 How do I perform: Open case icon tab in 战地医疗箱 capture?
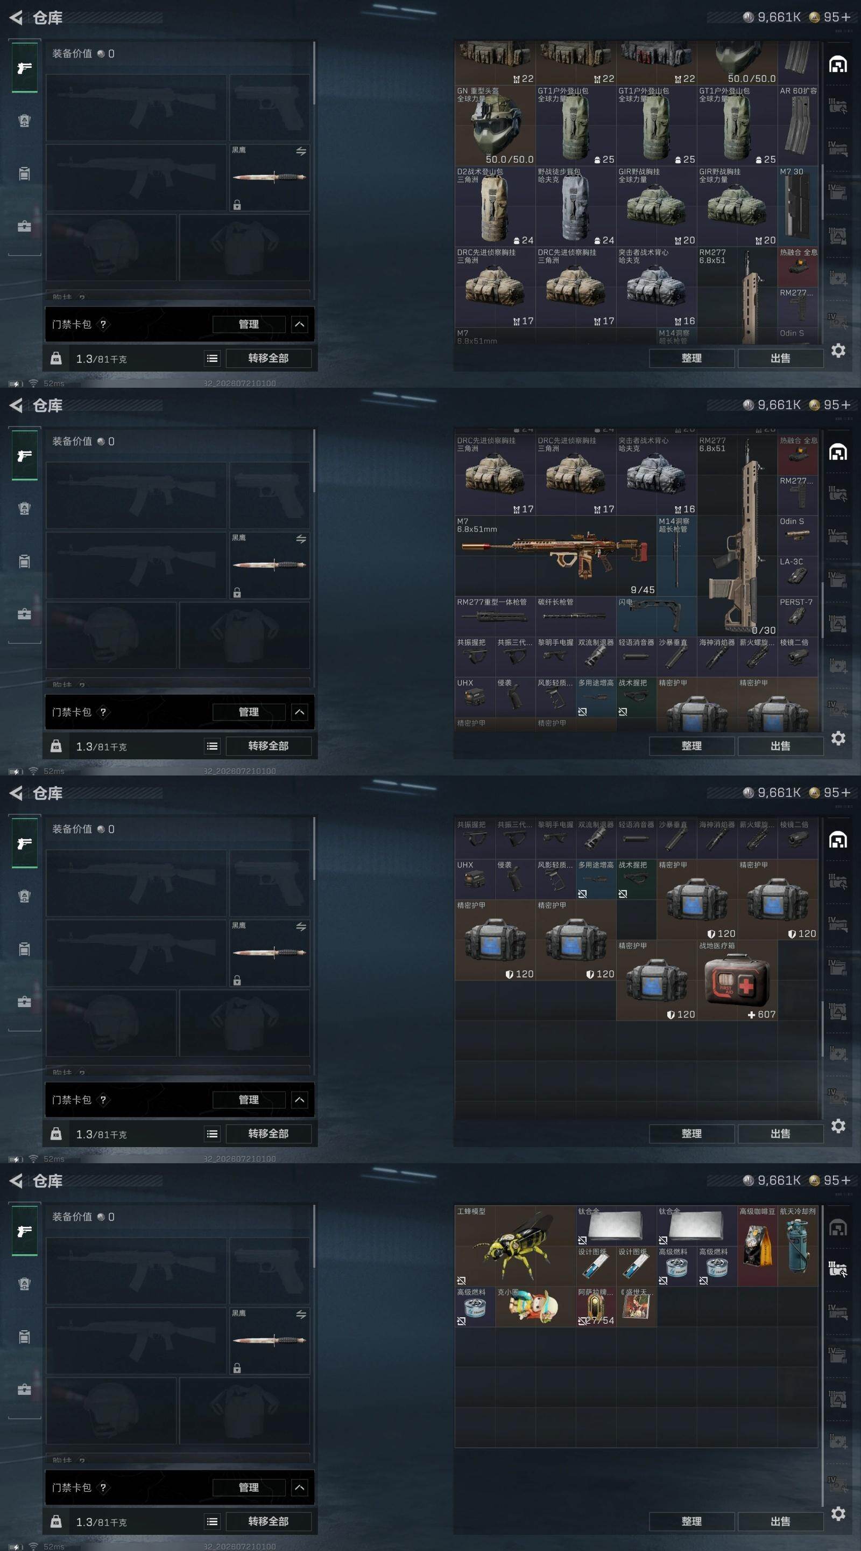pos(25,1002)
